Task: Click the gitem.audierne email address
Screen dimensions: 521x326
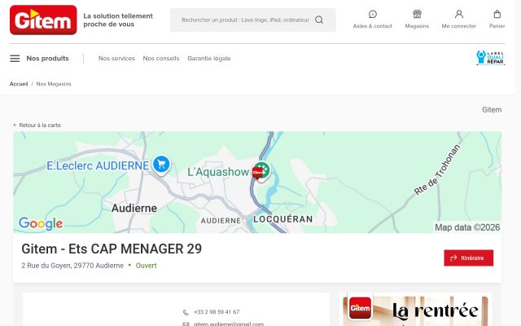Action: point(229,324)
